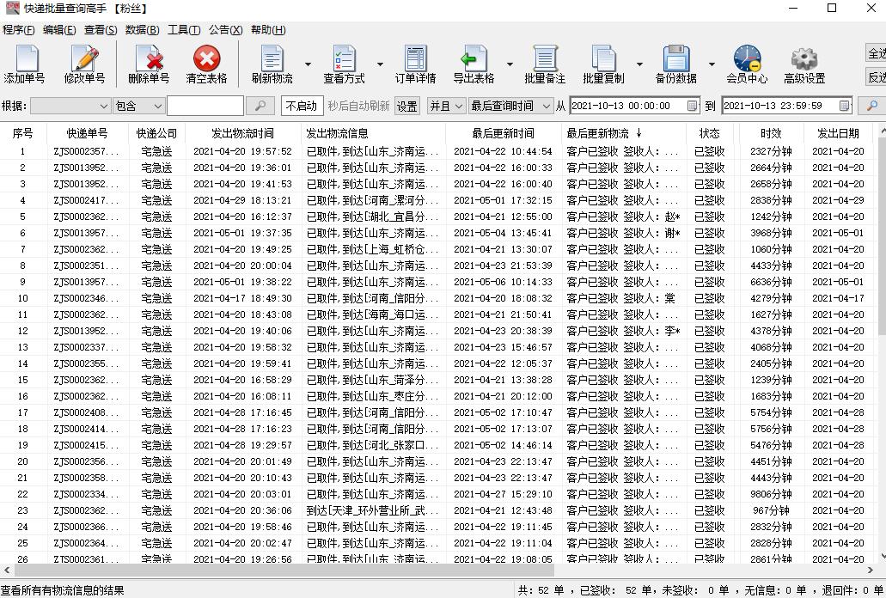Click 2021-04-17 发出日期 cell in row 10

tap(838, 298)
